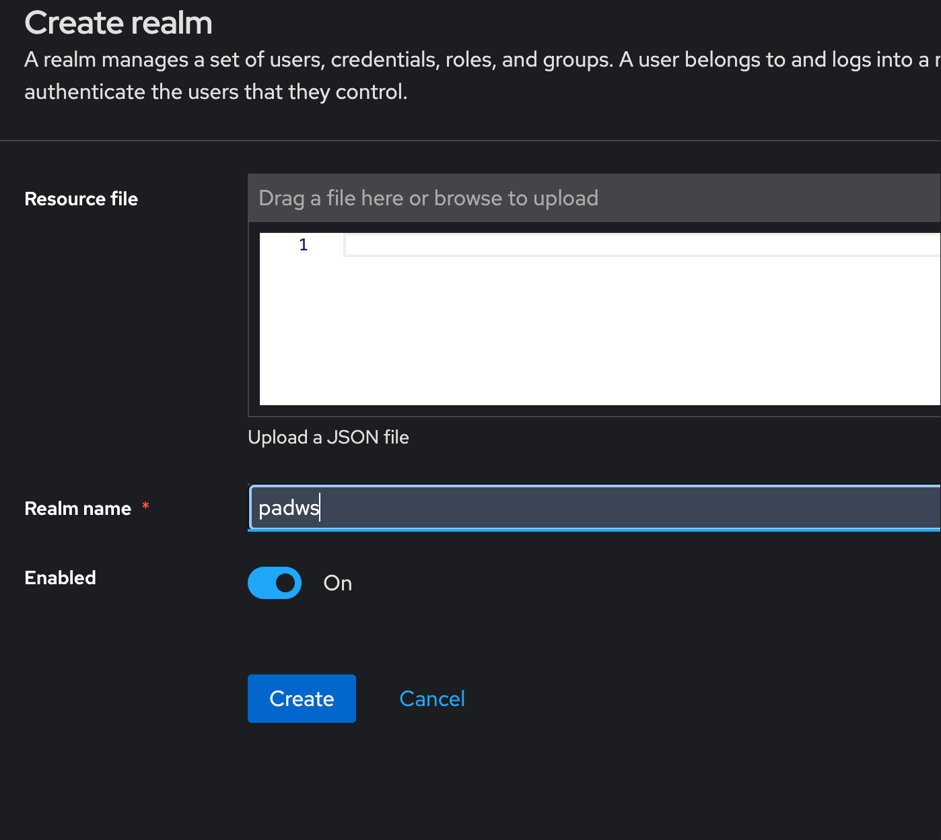Click line 1 in the JSON code editor
This screenshot has width=941, height=840.
point(642,245)
